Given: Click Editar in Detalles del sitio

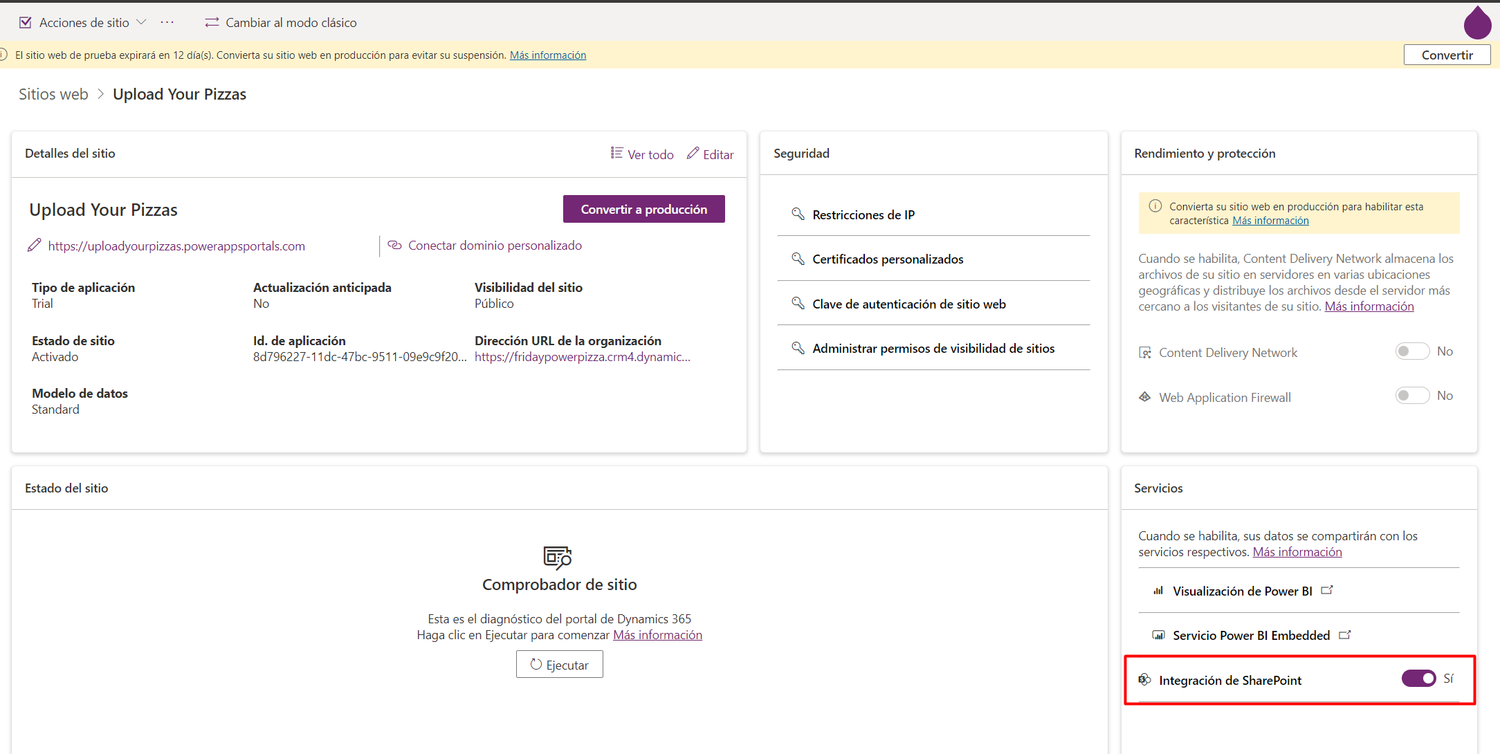Looking at the screenshot, I should click(x=718, y=155).
